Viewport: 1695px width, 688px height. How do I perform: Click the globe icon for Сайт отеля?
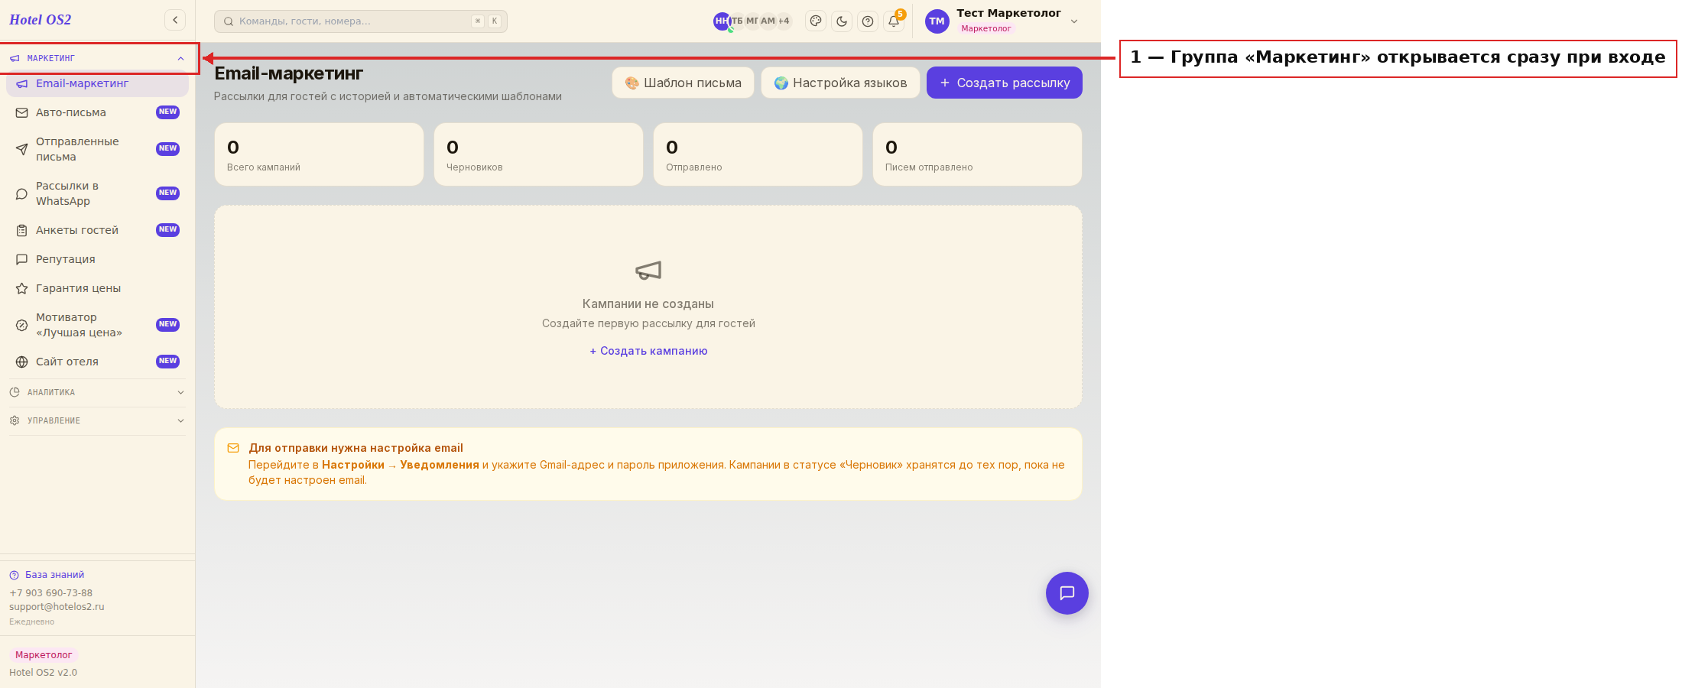pyautogui.click(x=22, y=362)
